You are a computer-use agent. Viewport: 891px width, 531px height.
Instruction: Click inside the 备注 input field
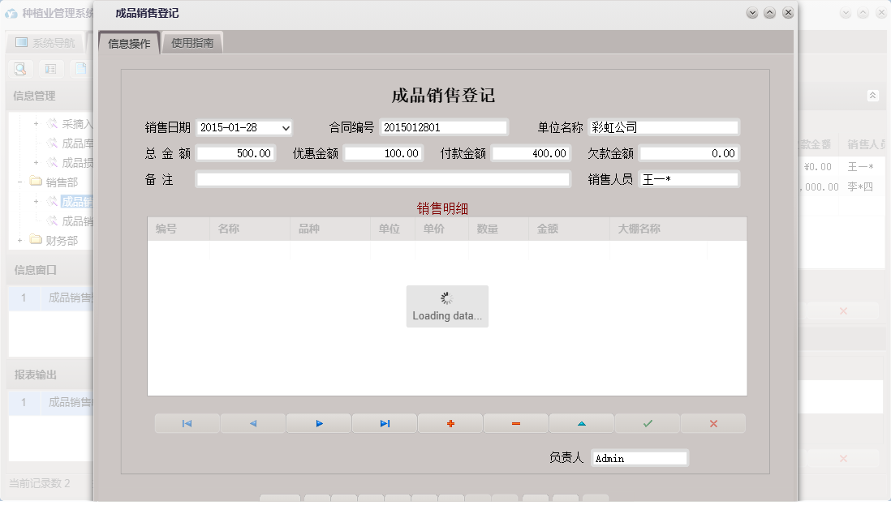tap(381, 179)
